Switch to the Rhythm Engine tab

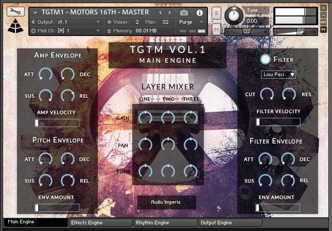(x=165, y=223)
